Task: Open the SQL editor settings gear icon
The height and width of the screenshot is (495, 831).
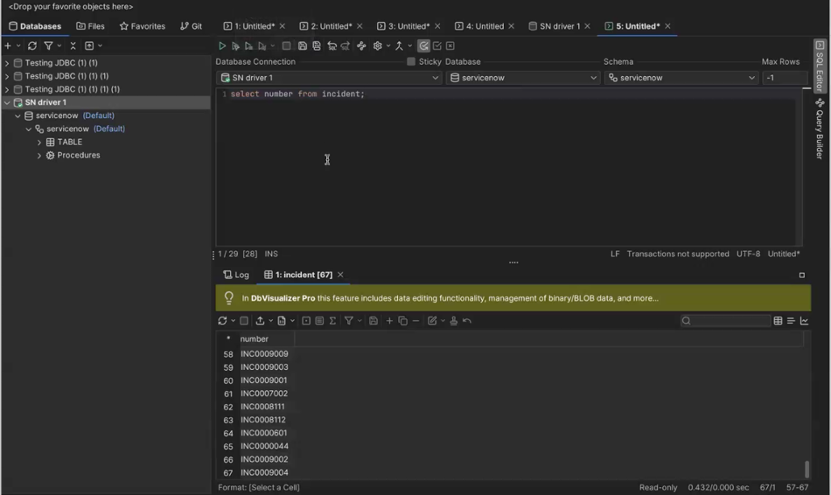Action: tap(377, 46)
